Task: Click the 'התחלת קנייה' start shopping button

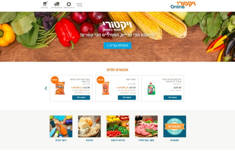Action: 117,46
